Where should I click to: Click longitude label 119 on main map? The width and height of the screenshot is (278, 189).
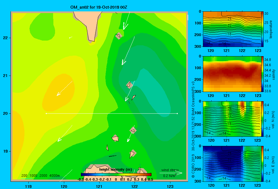tap(28, 186)
